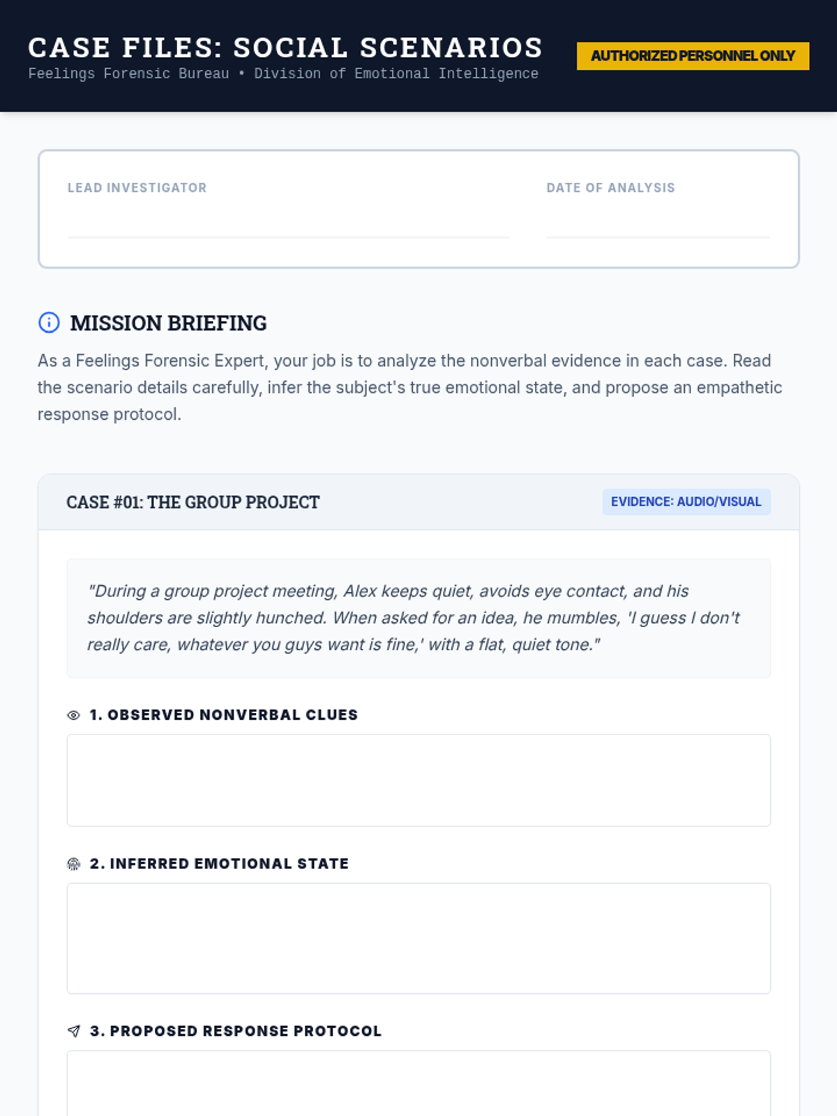
Task: Click the eye icon beside Observed Nonverbal Clues
Action: [x=73, y=715]
